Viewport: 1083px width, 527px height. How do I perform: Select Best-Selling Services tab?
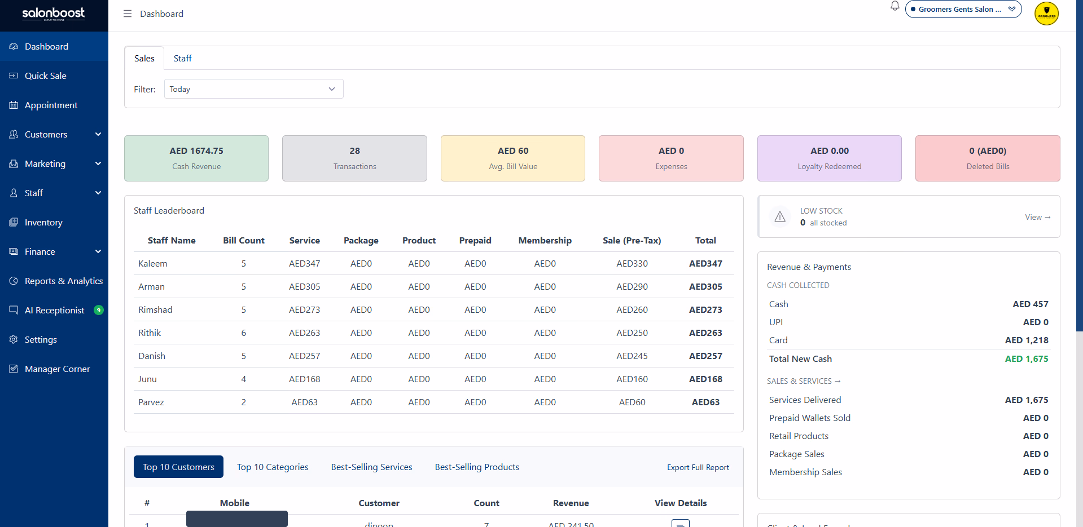[x=371, y=467]
